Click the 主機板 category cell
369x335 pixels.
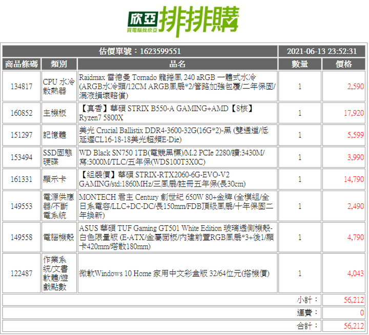59,113
